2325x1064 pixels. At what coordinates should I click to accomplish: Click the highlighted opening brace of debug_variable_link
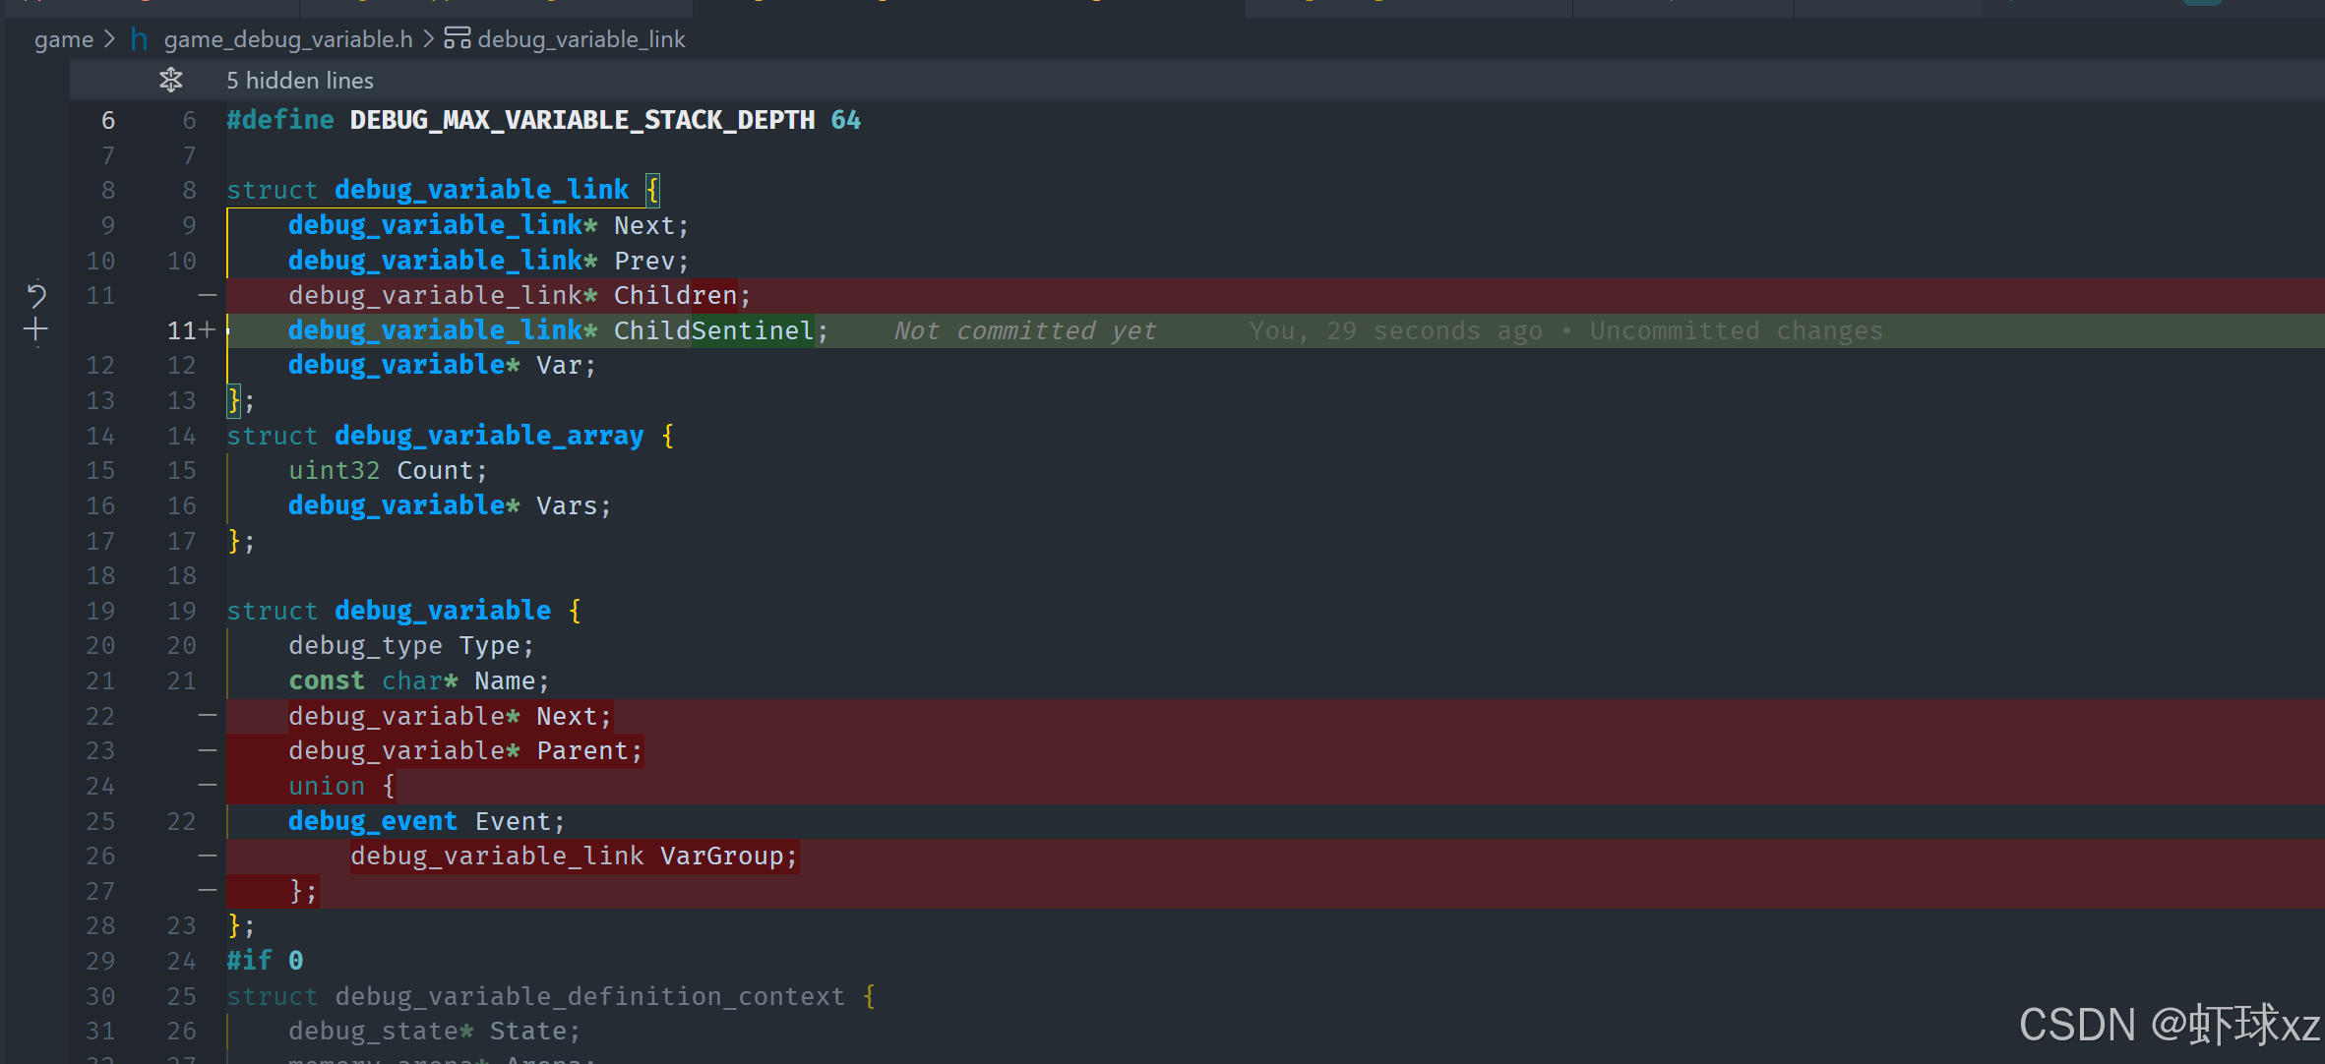click(x=652, y=189)
